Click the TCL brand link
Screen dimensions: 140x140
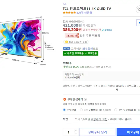point(64,4)
